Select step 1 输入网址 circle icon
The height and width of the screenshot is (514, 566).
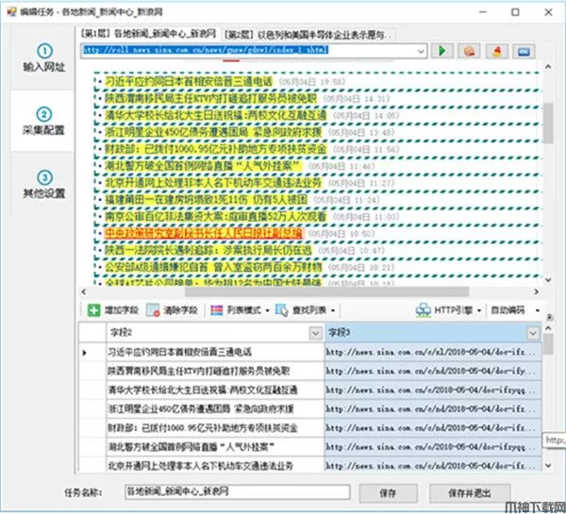click(x=44, y=51)
